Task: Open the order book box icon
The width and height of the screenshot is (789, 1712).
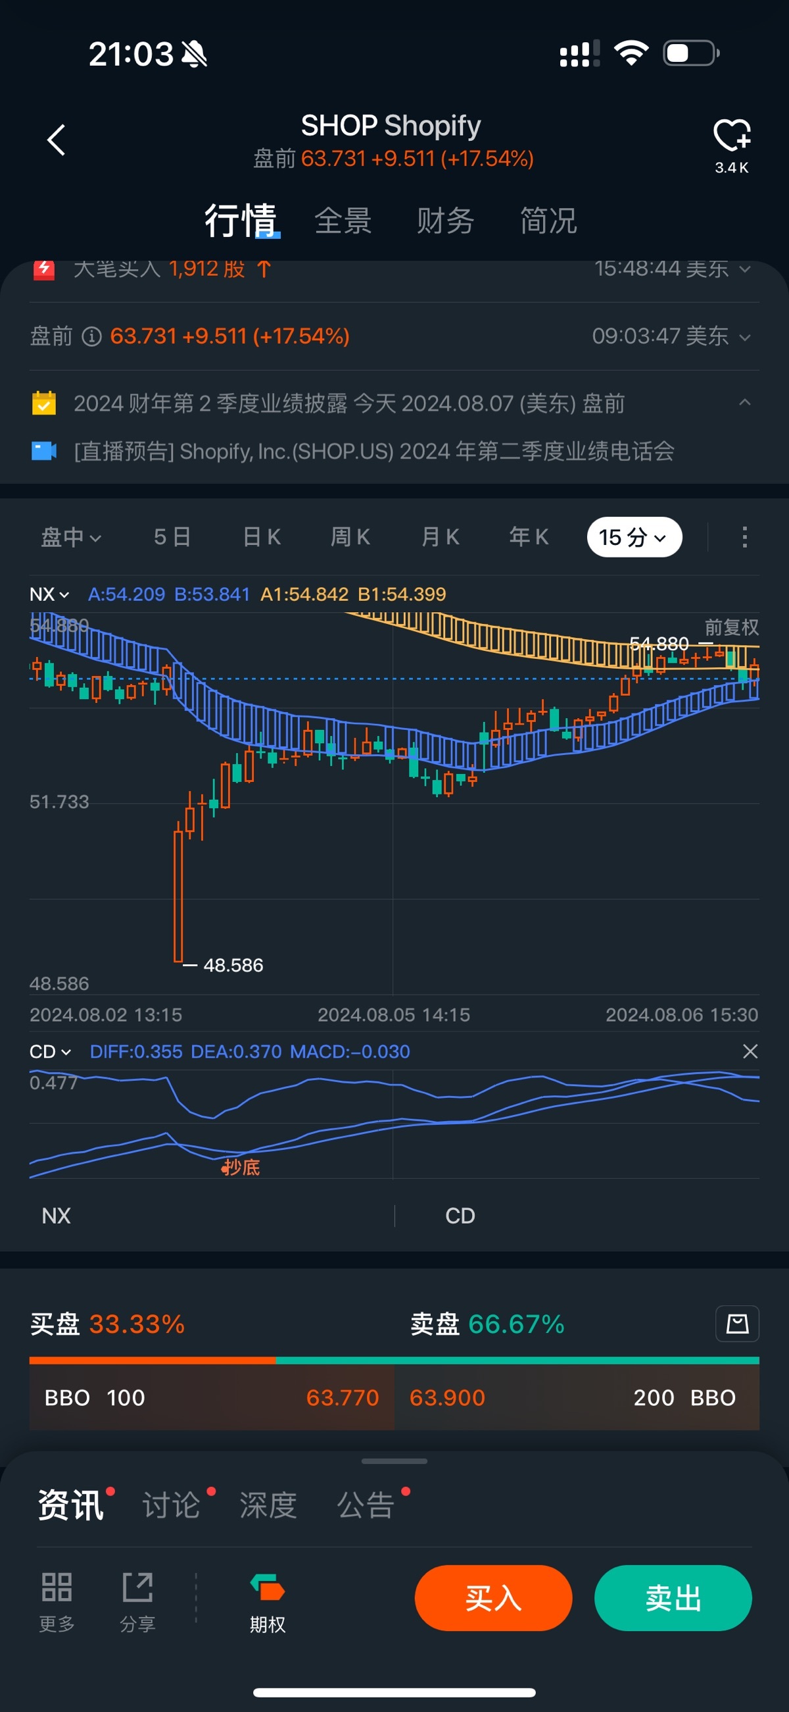Action: tap(736, 1324)
